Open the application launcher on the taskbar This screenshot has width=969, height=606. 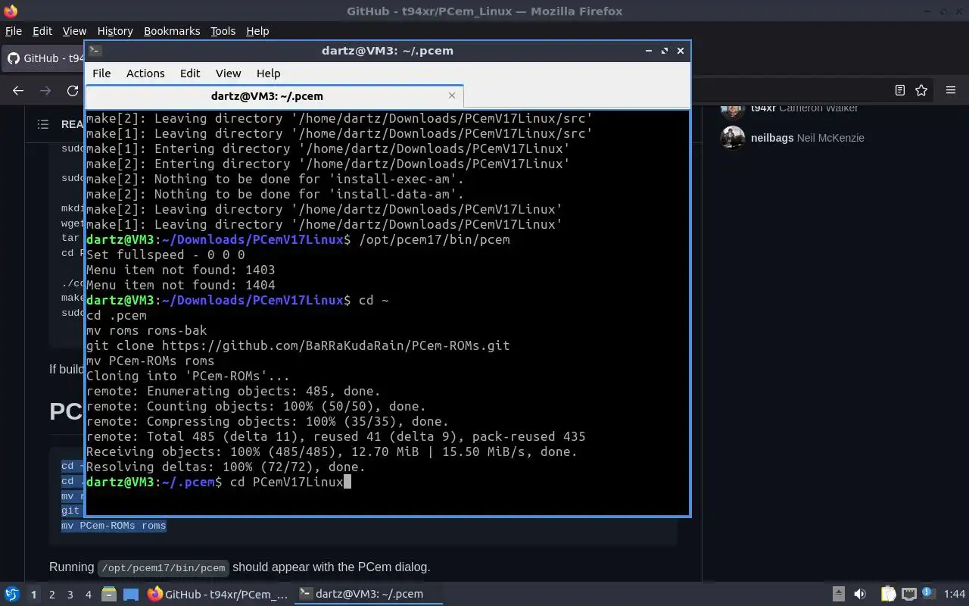click(11, 594)
